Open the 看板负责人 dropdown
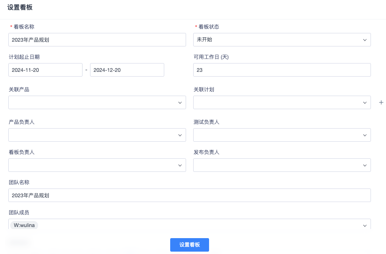The height and width of the screenshot is (254, 386). coord(97,165)
